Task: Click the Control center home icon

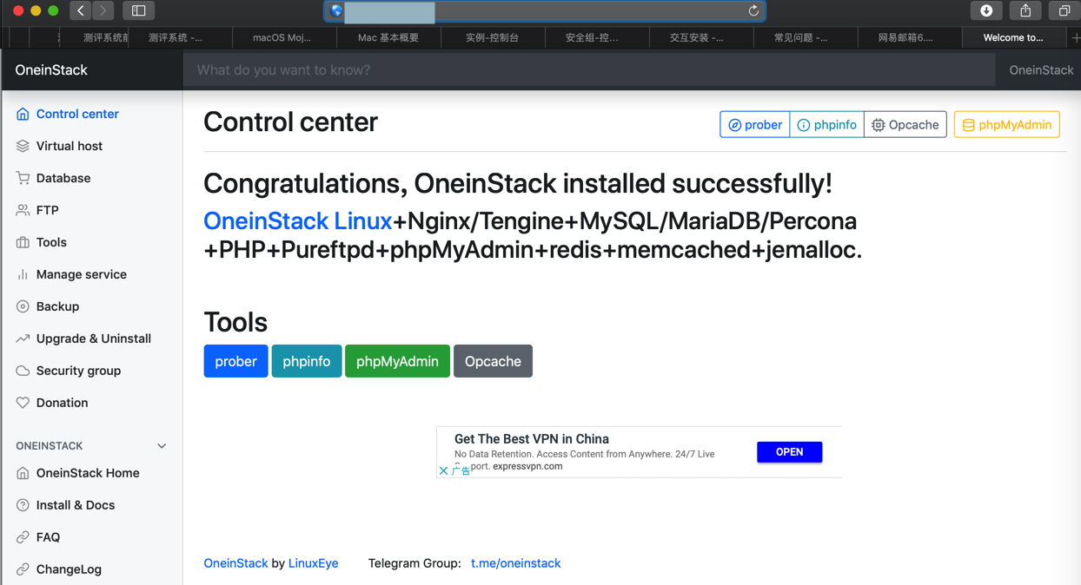Action: pyautogui.click(x=23, y=114)
